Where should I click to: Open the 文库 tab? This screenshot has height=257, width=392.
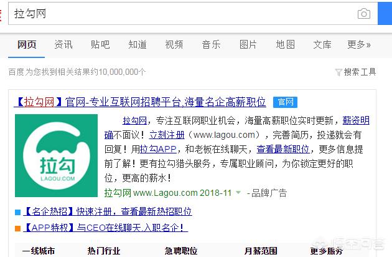pyautogui.click(x=322, y=45)
